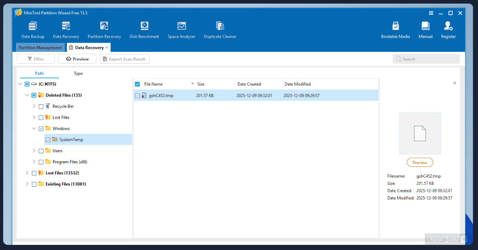Uncheck the gshC452.tmp file checkbox

(137, 96)
